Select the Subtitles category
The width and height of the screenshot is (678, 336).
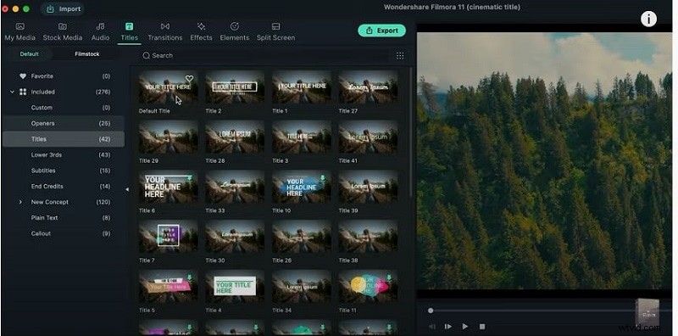(x=64, y=171)
